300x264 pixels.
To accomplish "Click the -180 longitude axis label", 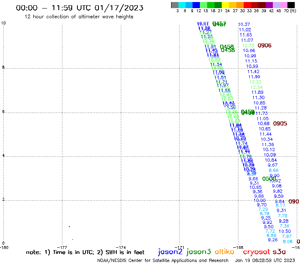I will coord(4,247).
